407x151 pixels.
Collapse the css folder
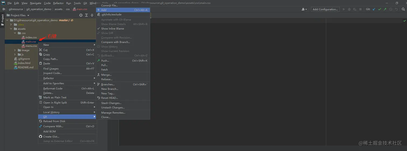click(x=15, y=33)
